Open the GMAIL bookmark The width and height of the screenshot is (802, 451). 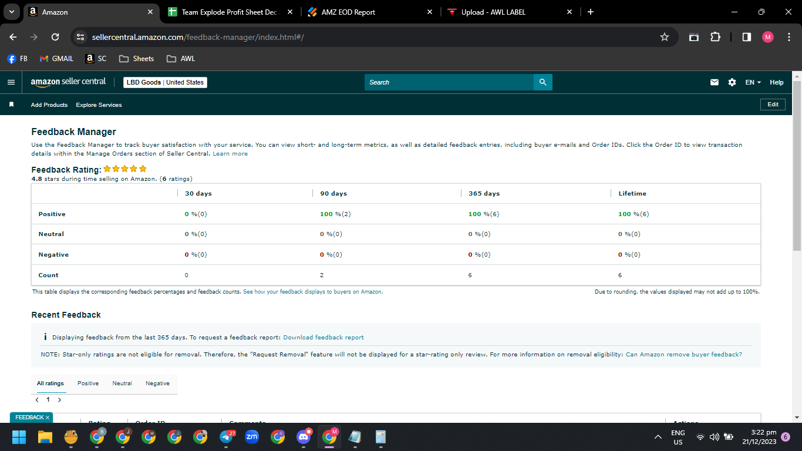(56, 59)
